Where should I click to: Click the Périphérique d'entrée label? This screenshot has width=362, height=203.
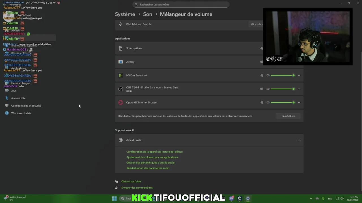[139, 24]
